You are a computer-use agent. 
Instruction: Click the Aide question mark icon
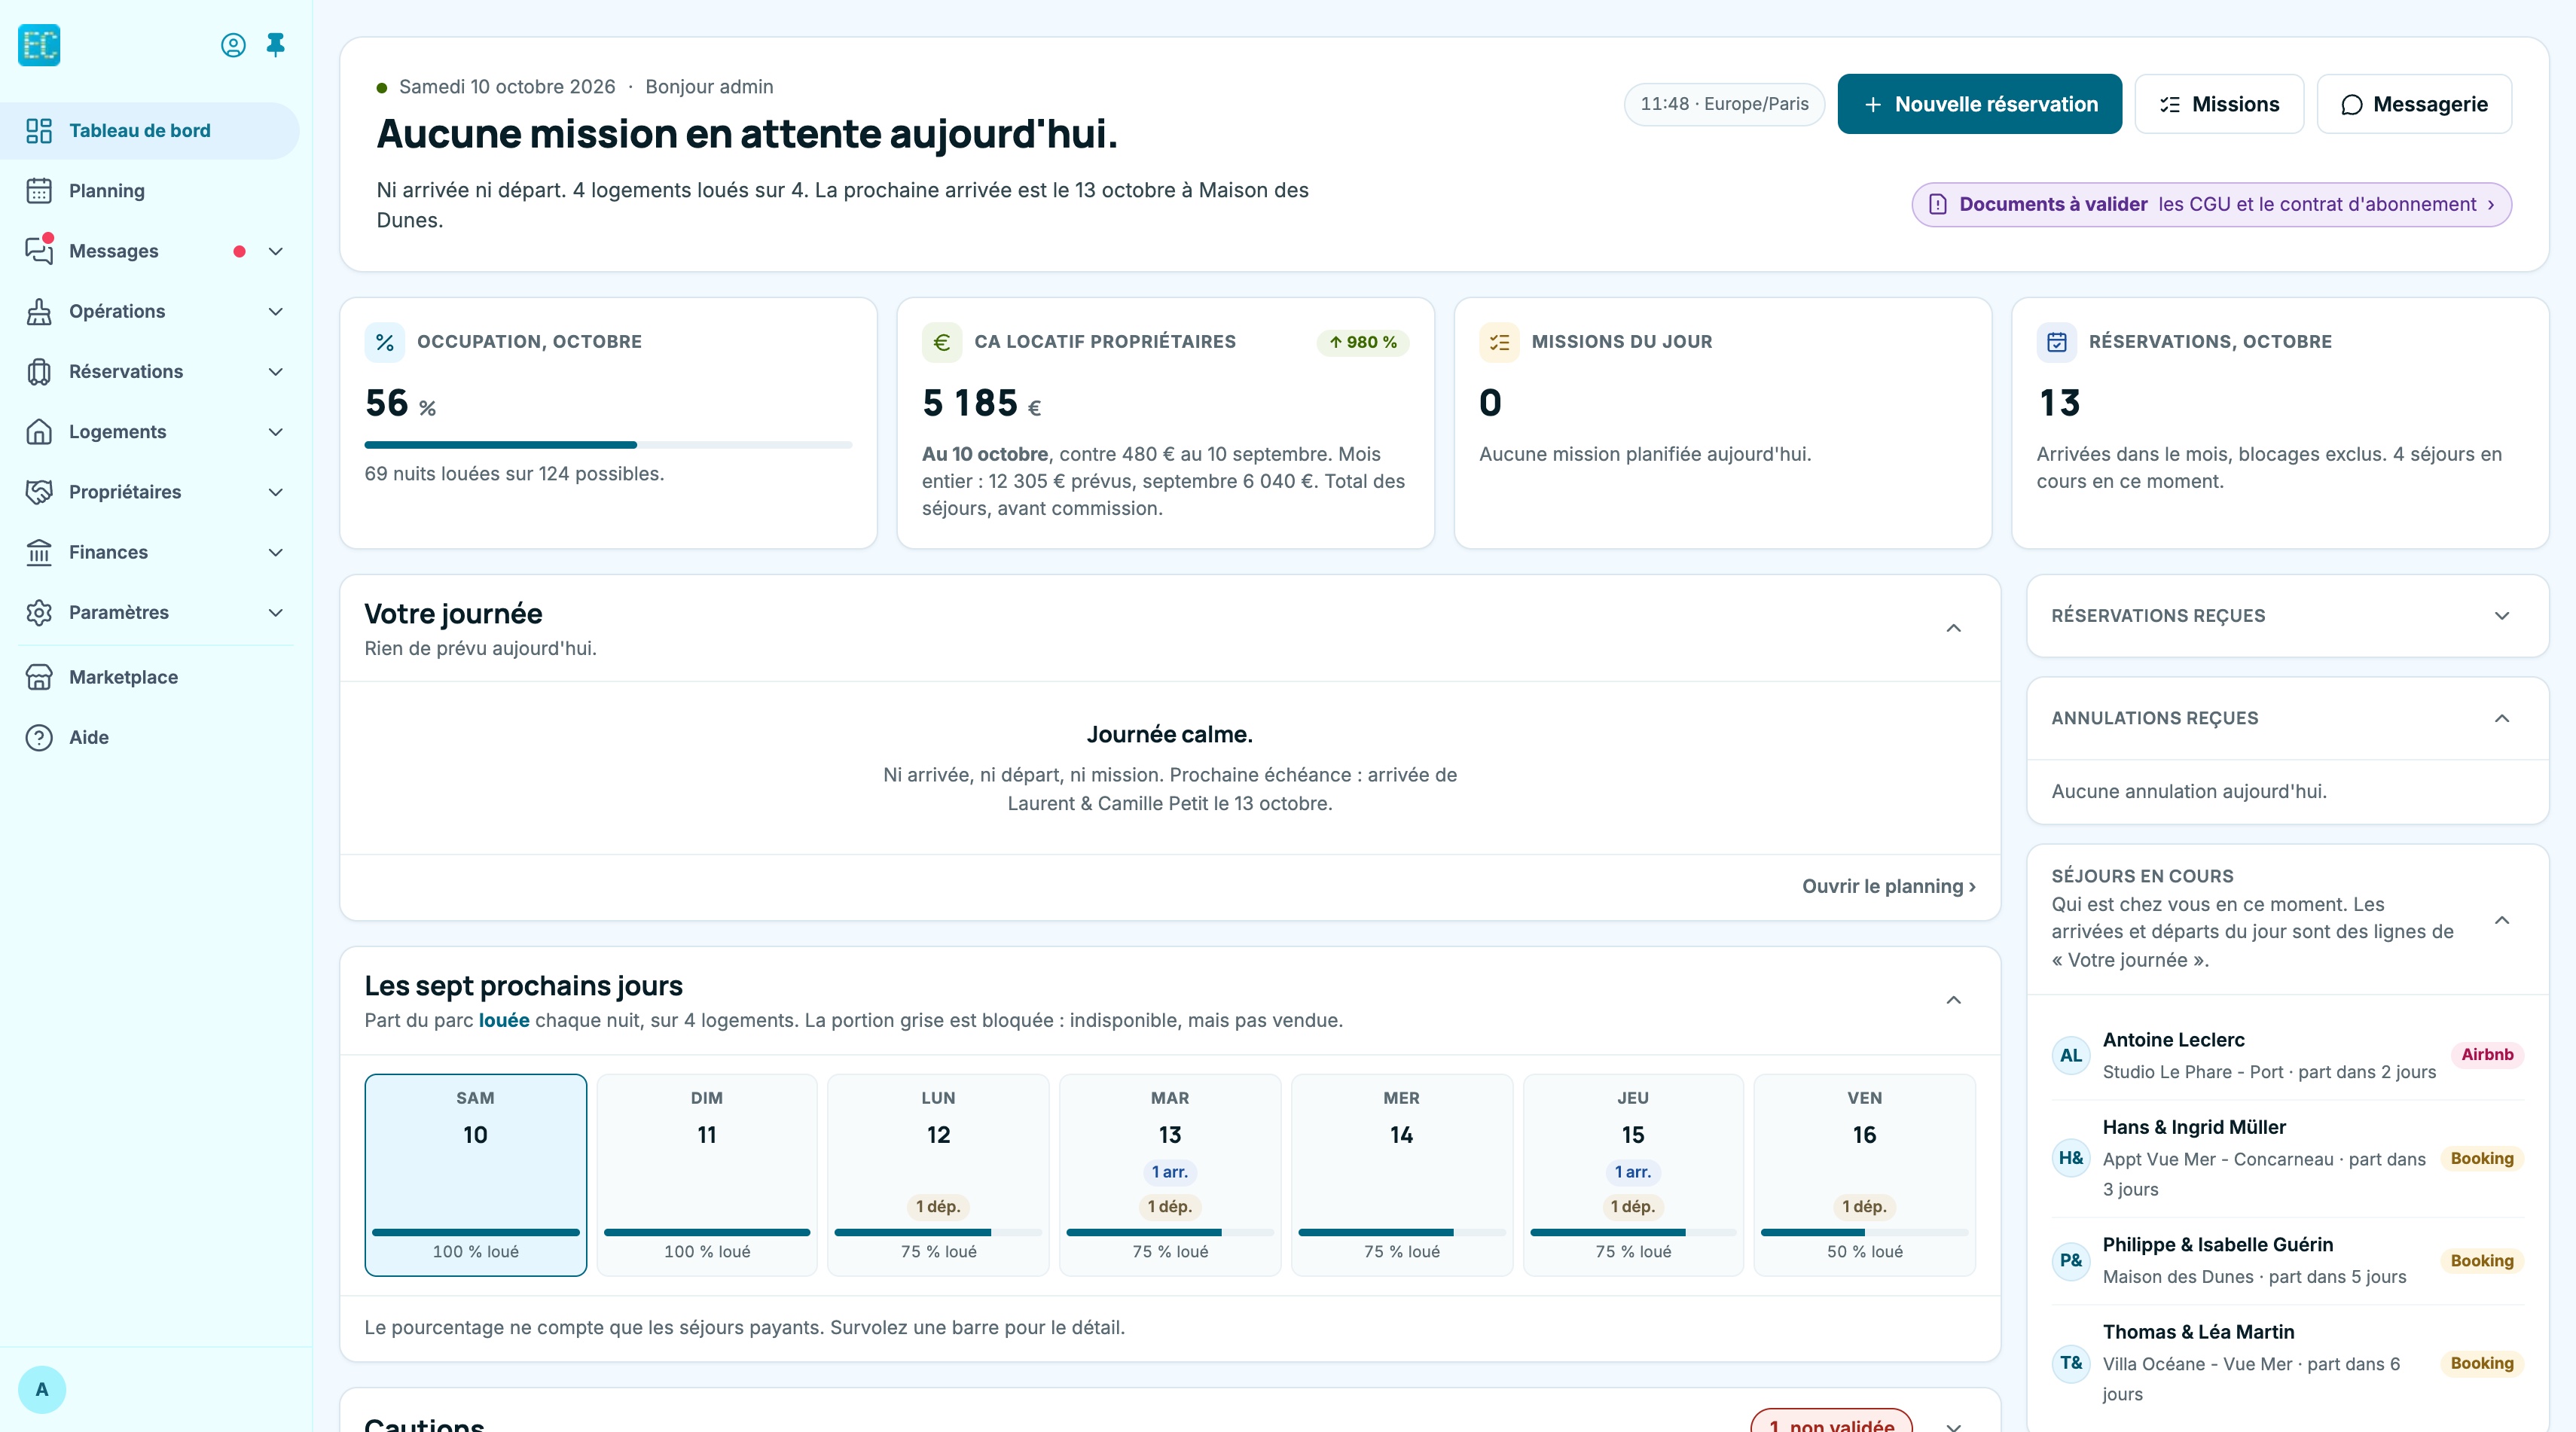pos(39,738)
